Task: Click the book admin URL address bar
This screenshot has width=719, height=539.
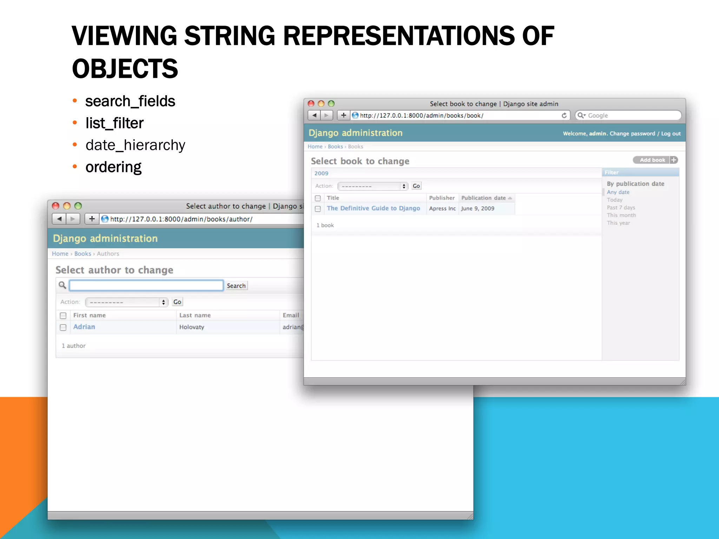Action: pyautogui.click(x=460, y=115)
